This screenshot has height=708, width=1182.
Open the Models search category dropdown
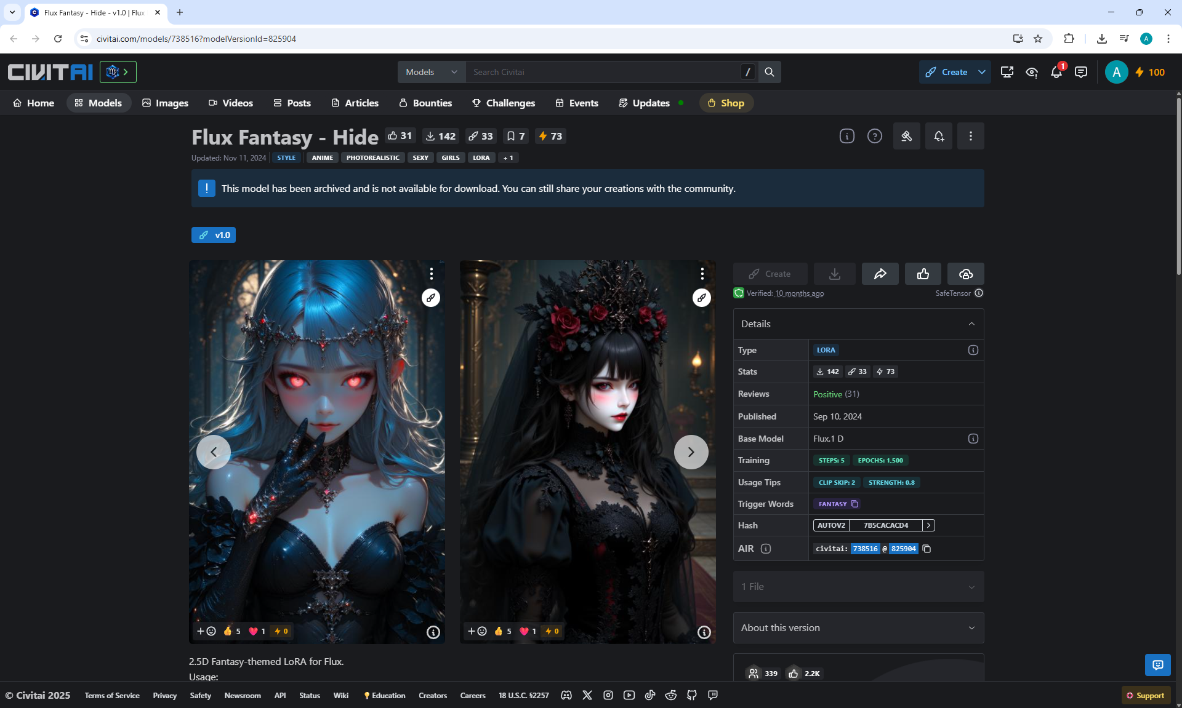coord(432,72)
